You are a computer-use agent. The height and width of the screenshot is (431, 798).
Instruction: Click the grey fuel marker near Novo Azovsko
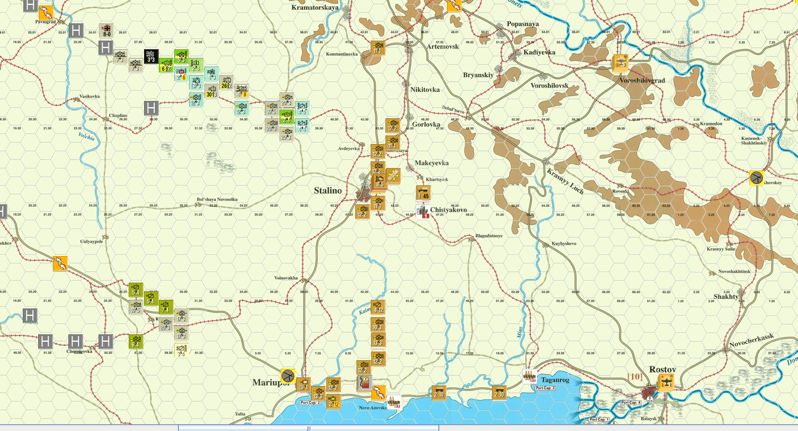point(365,383)
